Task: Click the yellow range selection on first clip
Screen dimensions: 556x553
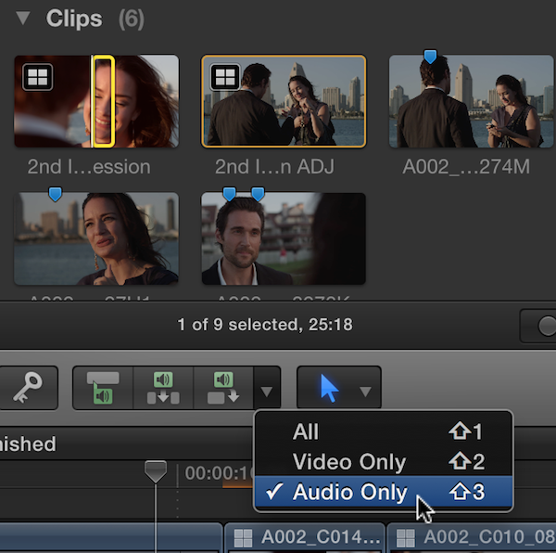Action: coord(104,101)
